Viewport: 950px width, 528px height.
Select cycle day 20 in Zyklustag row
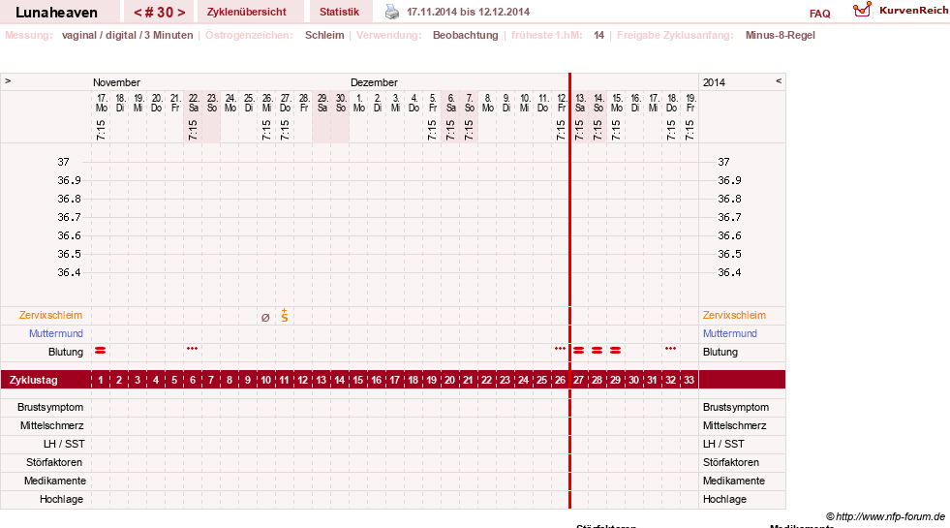pos(449,380)
